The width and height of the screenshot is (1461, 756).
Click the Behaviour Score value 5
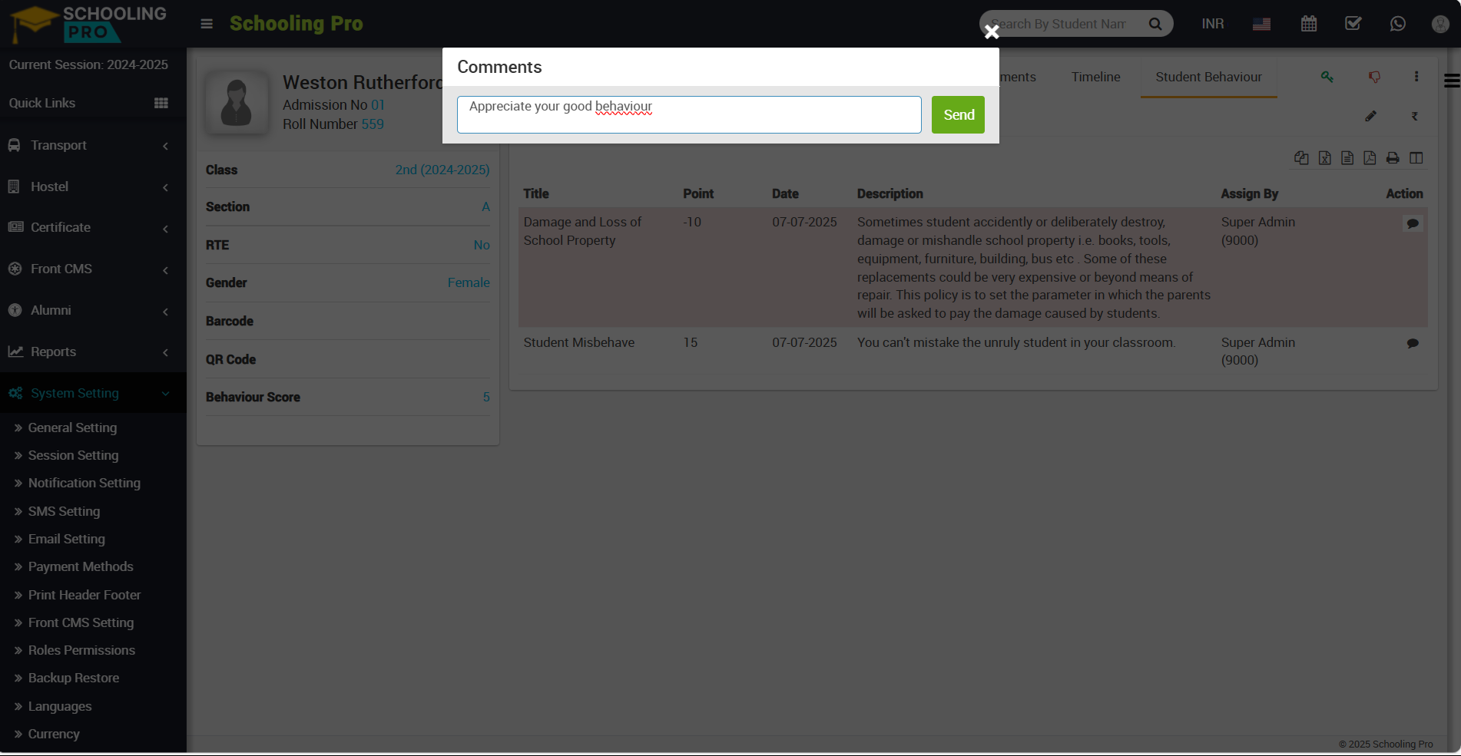(486, 397)
